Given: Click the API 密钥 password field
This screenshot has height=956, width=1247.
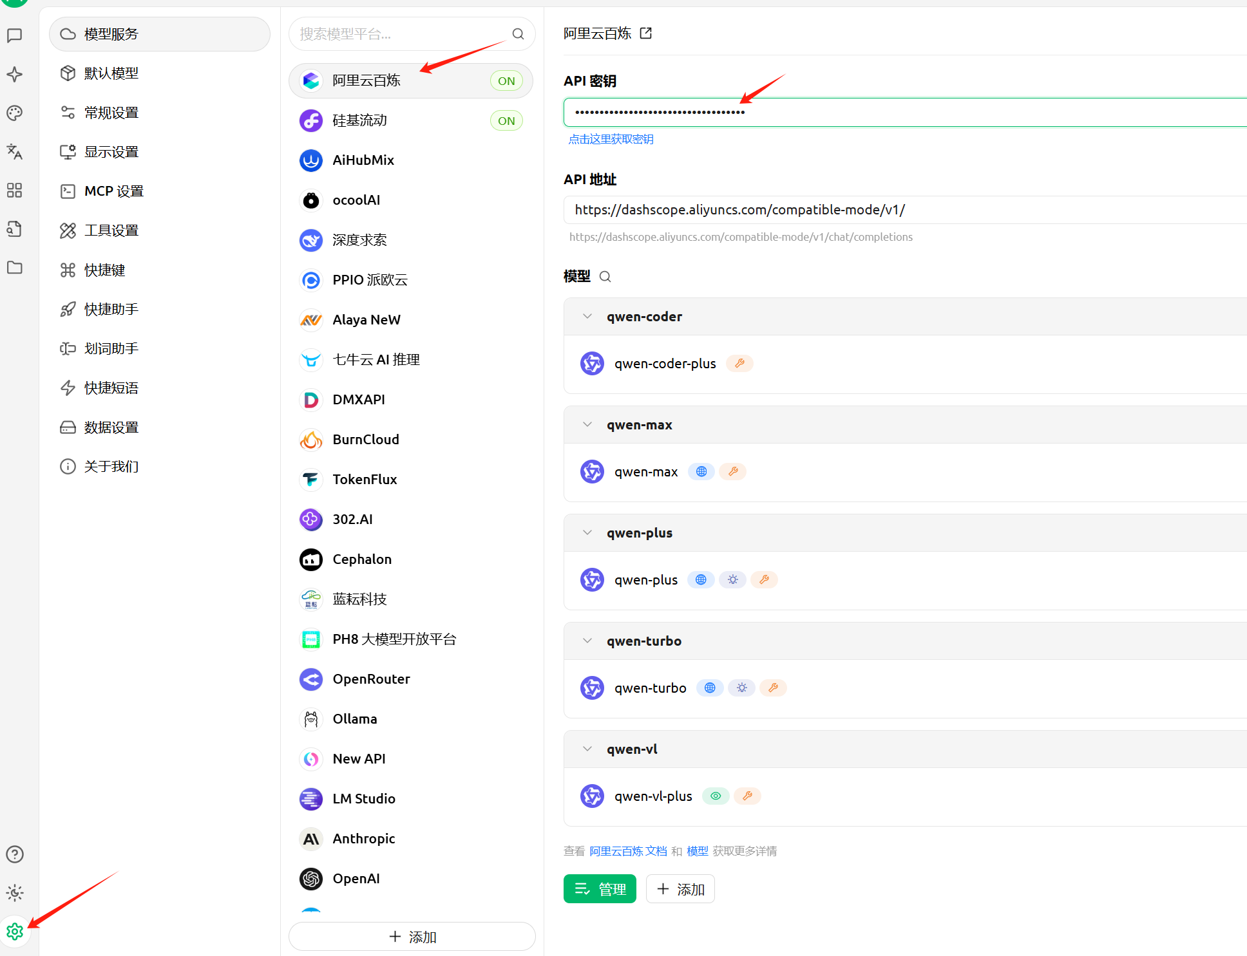Looking at the screenshot, I should (905, 112).
